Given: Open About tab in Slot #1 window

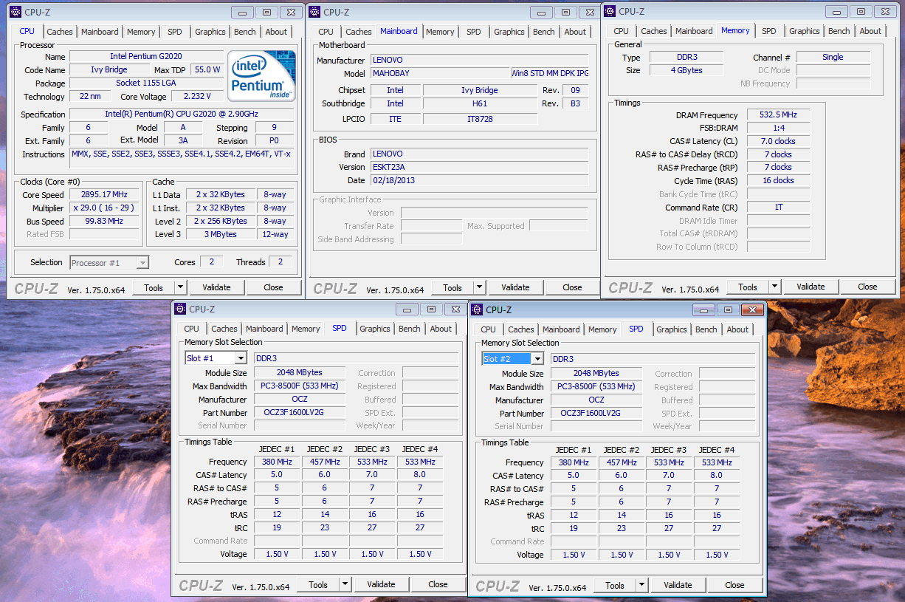Looking at the screenshot, I should (x=441, y=329).
